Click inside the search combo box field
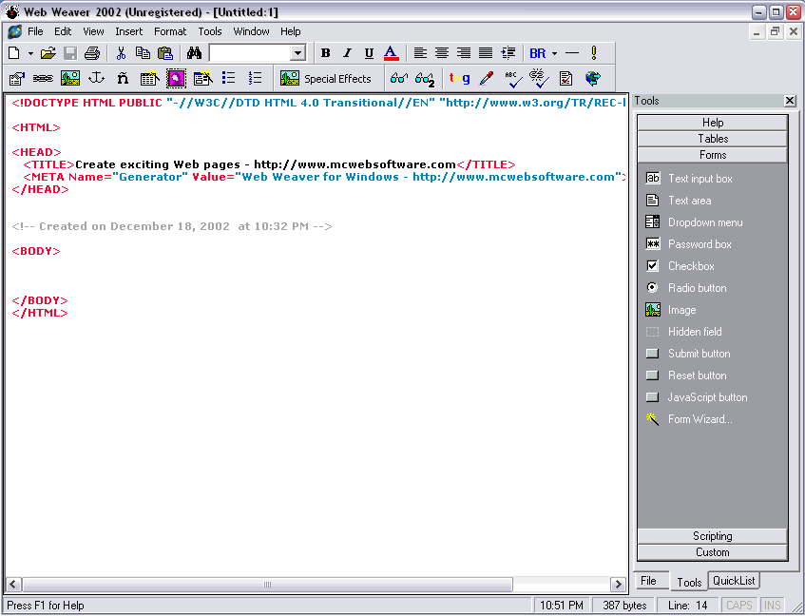 tap(250, 53)
